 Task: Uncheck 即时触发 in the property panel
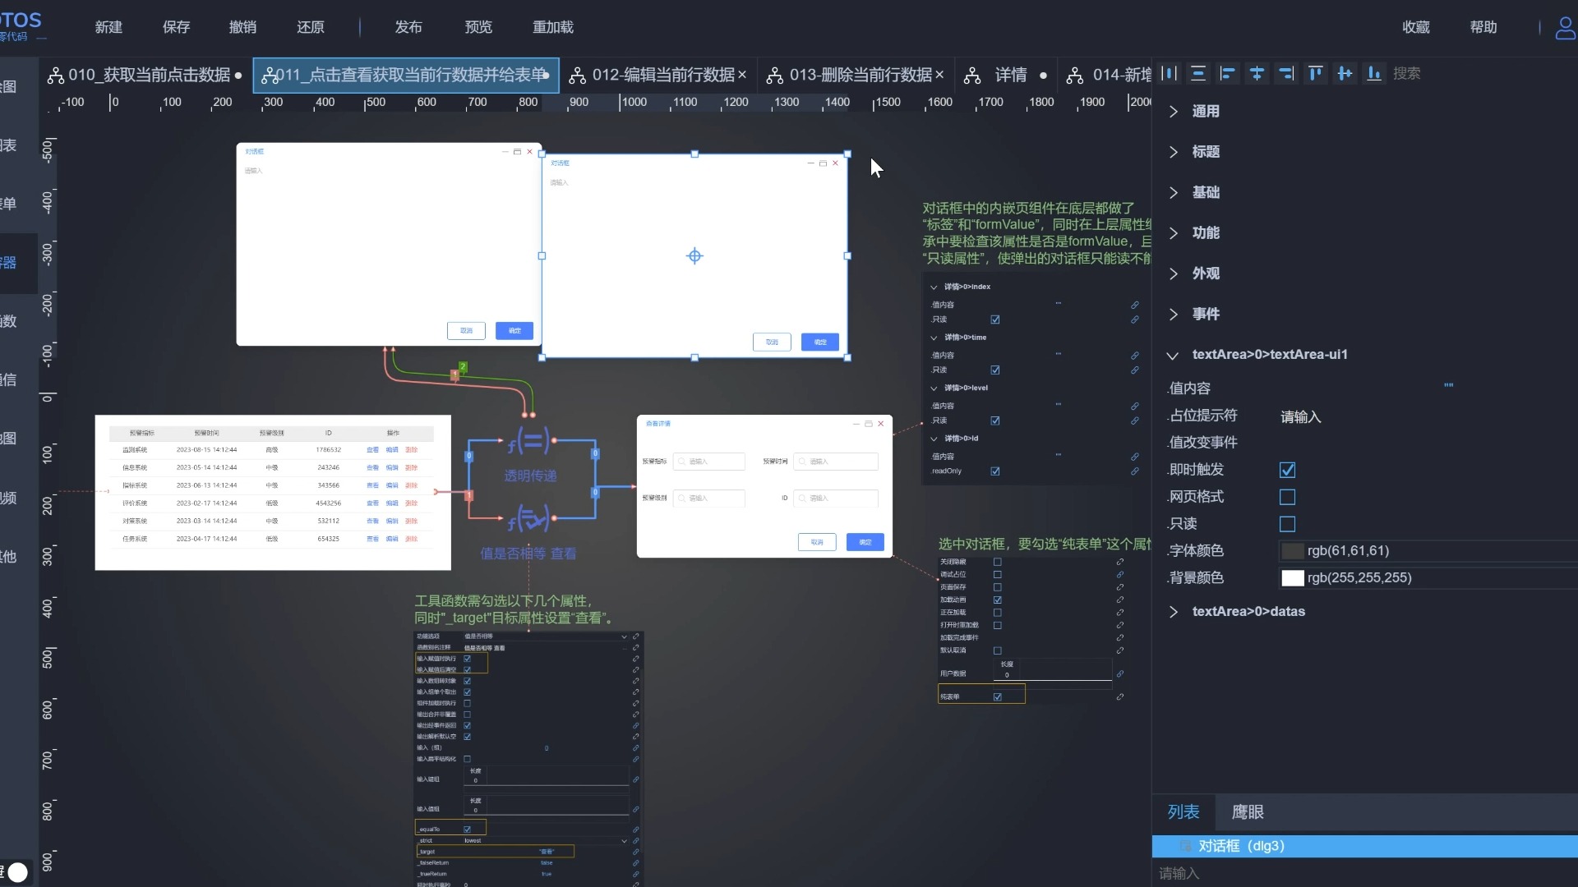[1287, 470]
